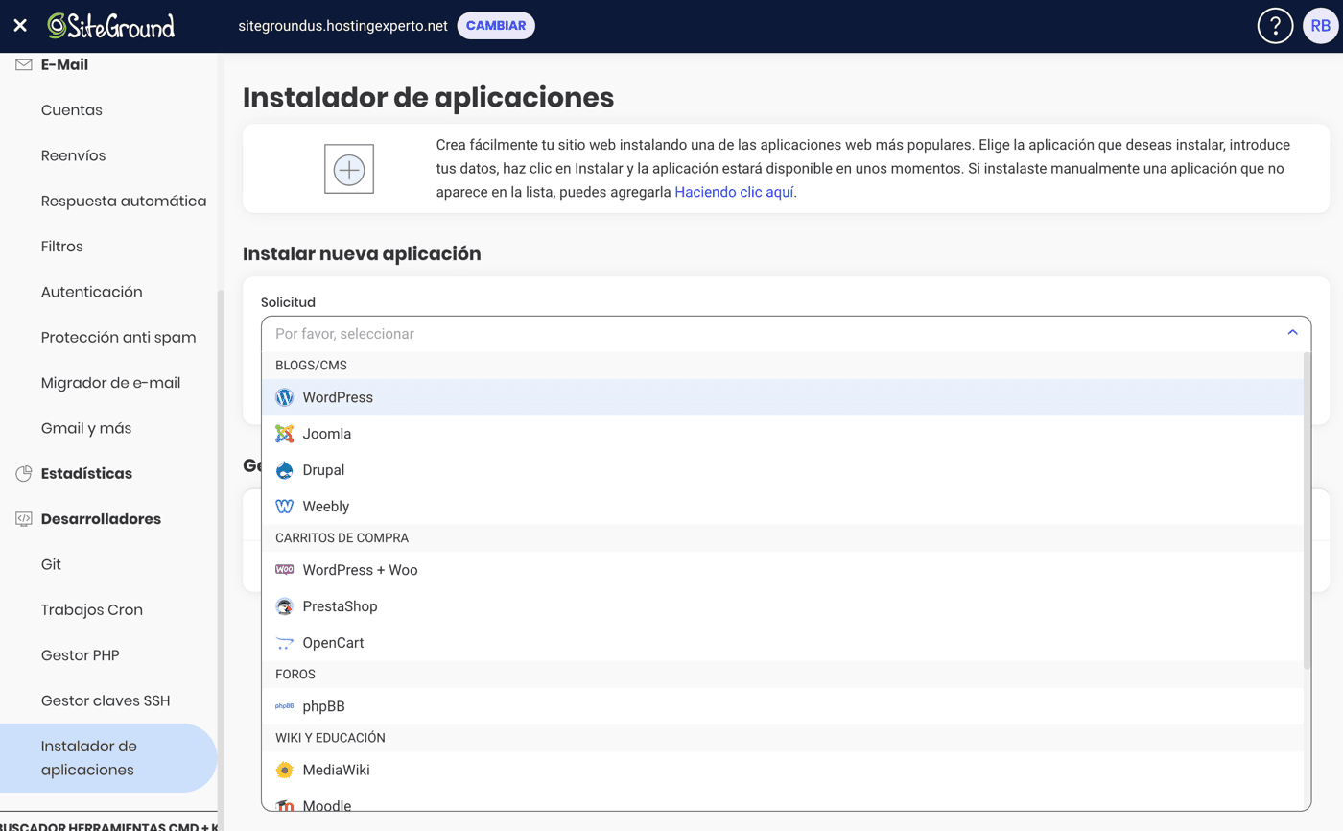1343x831 pixels.
Task: Click the 'Instalar nueva aplicación' heading
Action: [x=362, y=254]
